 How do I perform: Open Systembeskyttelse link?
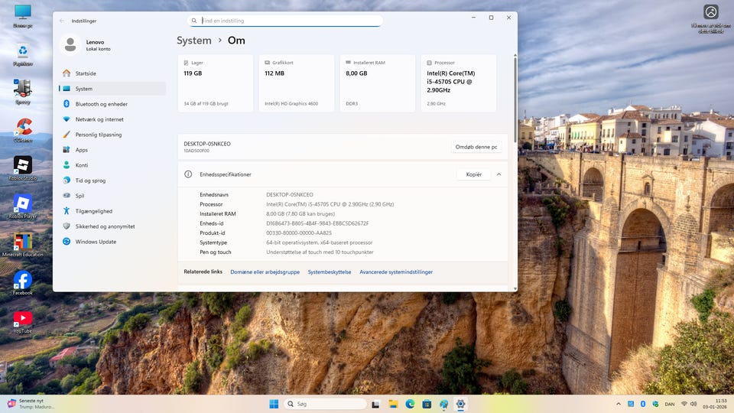pyautogui.click(x=329, y=272)
